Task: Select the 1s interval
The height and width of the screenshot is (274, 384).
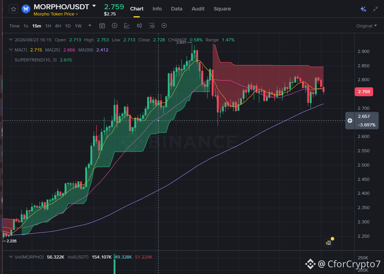Action: pos(26,26)
